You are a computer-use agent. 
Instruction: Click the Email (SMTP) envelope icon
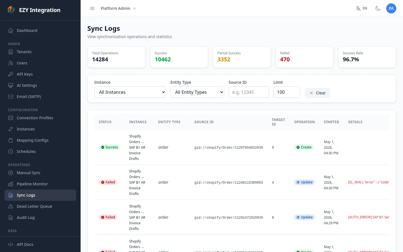tap(11, 97)
